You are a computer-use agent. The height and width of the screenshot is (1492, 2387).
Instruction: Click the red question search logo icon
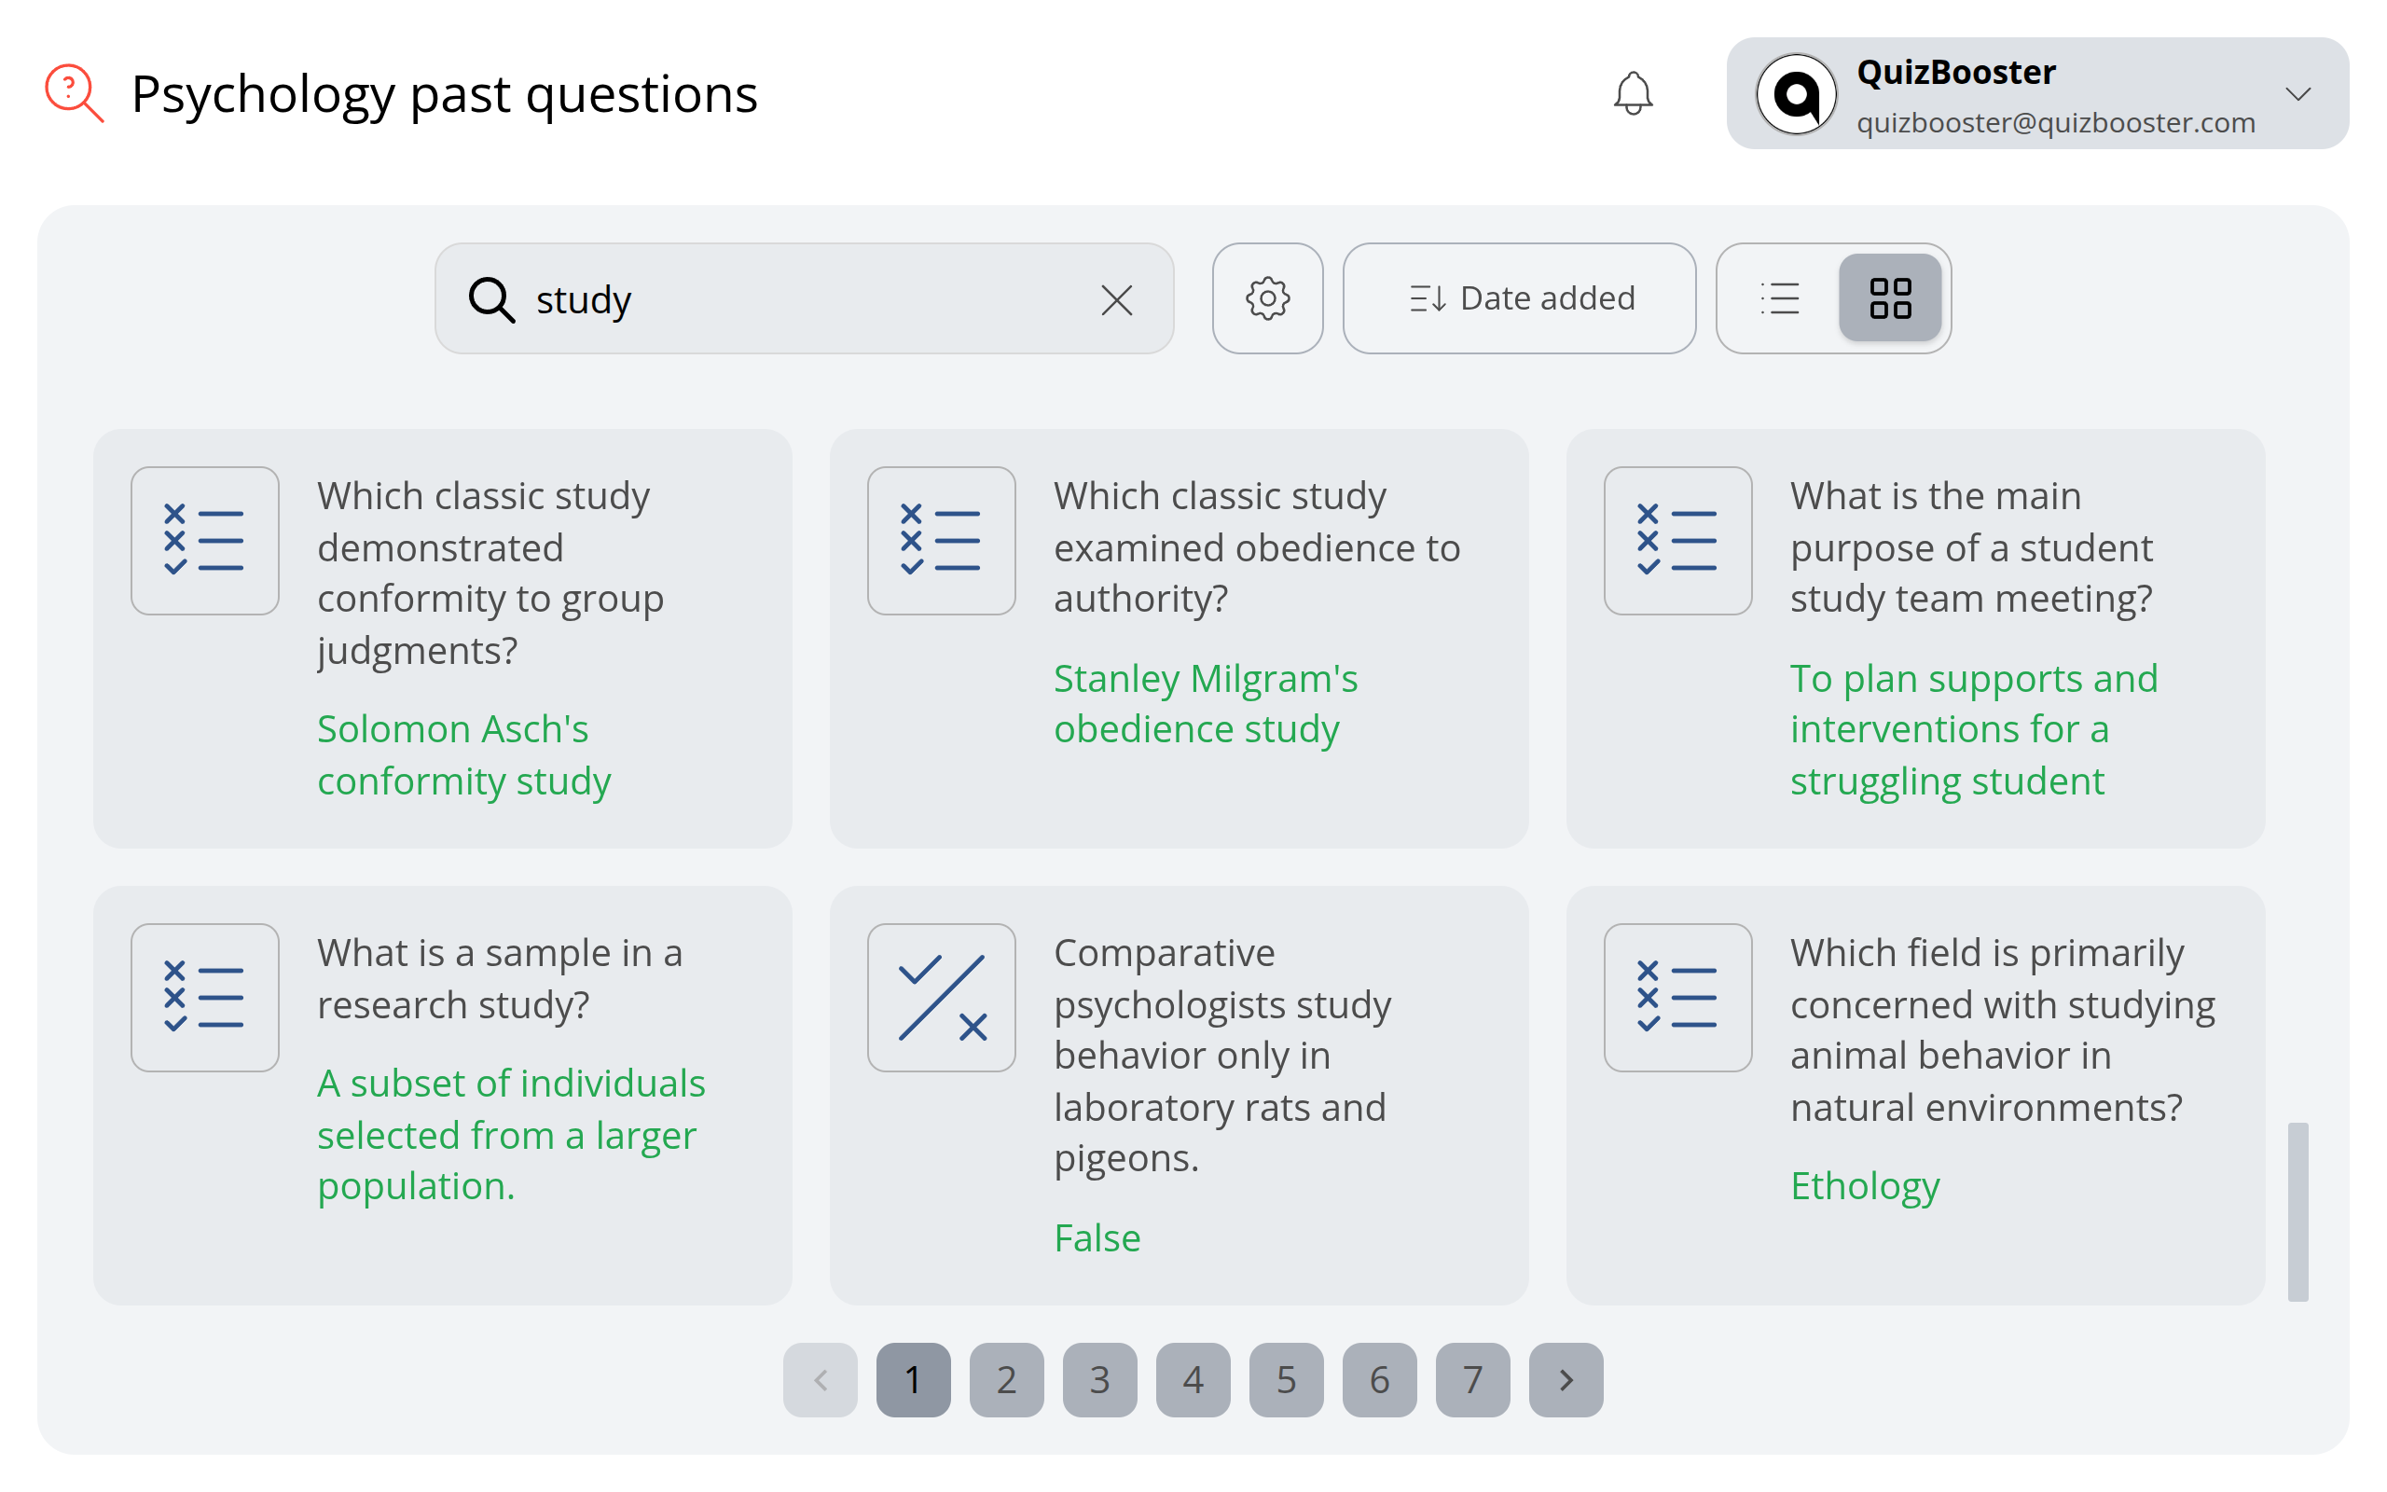pos(74,94)
